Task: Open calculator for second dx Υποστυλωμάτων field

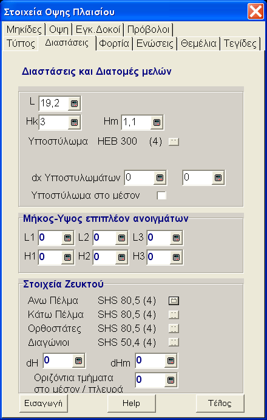Action: click(x=218, y=177)
